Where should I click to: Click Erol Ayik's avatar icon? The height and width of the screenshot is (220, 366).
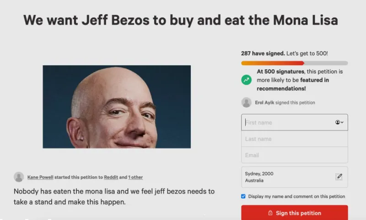coord(246,102)
